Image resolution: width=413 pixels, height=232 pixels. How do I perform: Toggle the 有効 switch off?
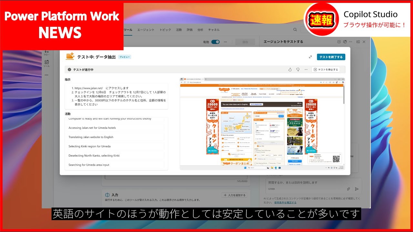click(x=215, y=42)
